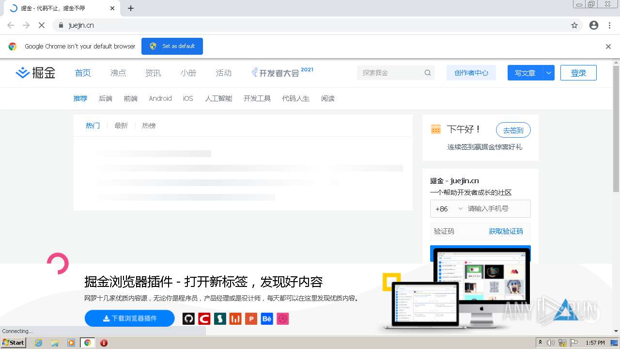
Task: Switch feed to 热榜 sorting
Action: [x=149, y=126]
